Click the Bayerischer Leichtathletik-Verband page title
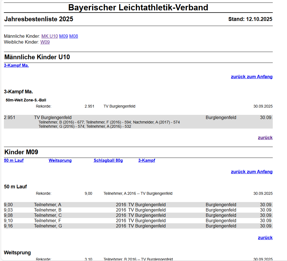 tap(138, 8)
